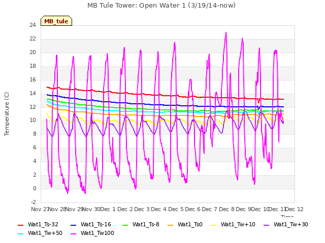The width and height of the screenshot is (325, 243).
Task: Click the 2 y-axis tick label
Action: click(x=35, y=175)
